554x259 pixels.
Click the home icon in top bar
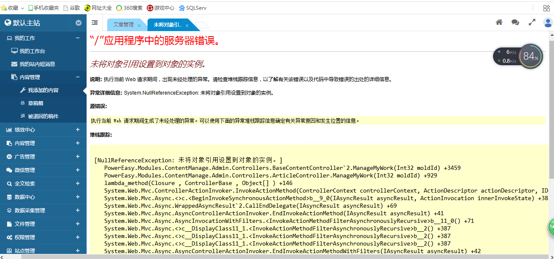point(499,23)
